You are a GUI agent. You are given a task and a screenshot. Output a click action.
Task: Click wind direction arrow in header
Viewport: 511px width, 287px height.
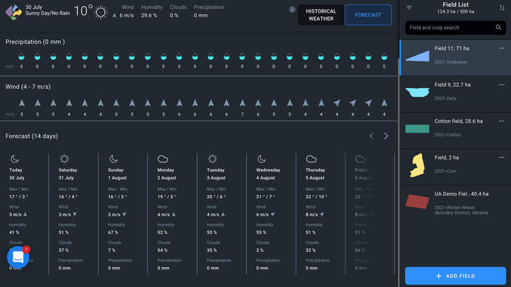pyautogui.click(x=114, y=16)
